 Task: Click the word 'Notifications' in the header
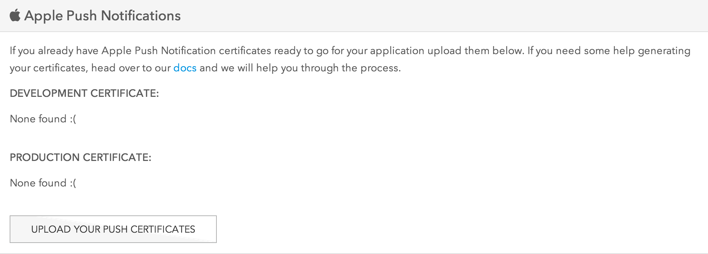click(141, 16)
